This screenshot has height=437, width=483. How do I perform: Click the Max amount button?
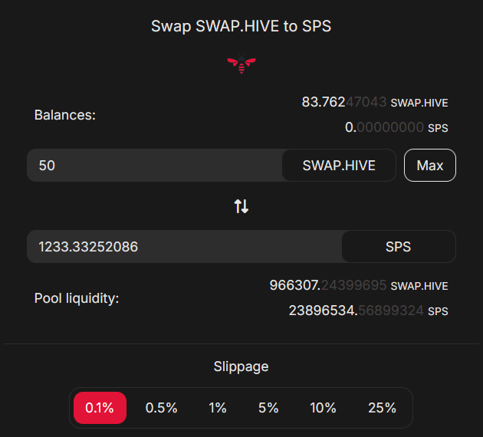[x=430, y=166]
